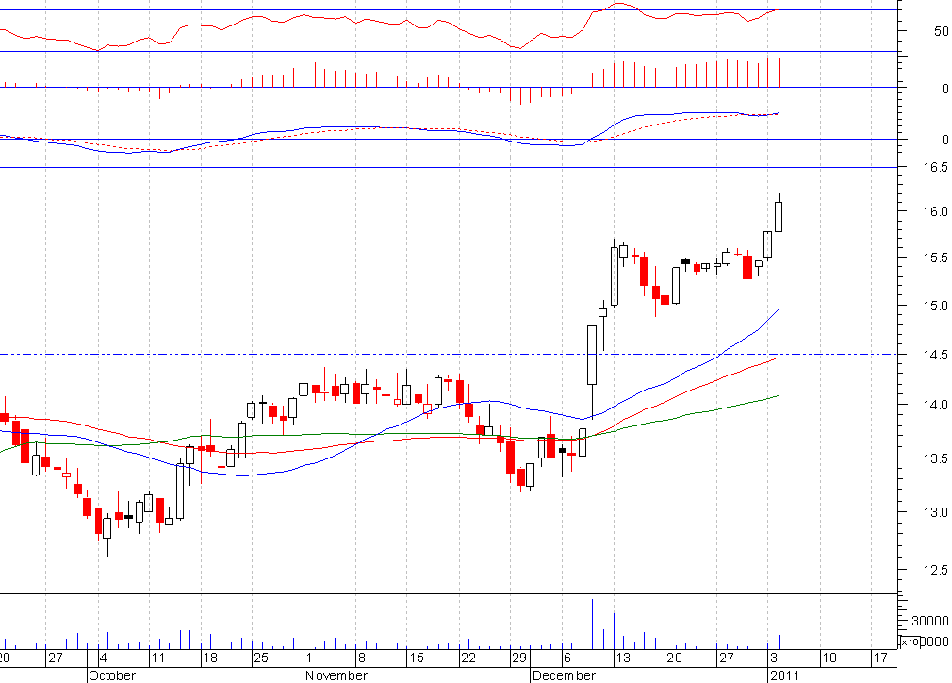Select date label 15 on time axis
952x683 pixels.
pos(416,658)
